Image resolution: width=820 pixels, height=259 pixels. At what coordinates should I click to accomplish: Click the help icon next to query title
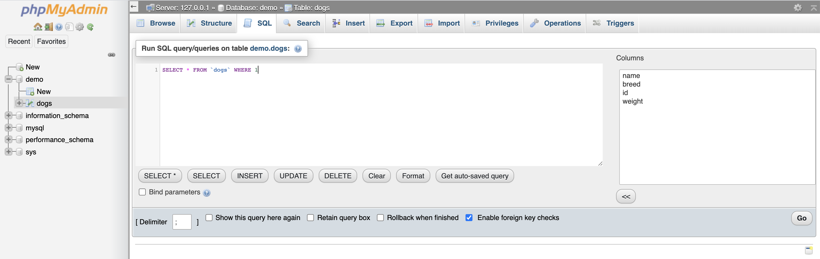coord(298,49)
